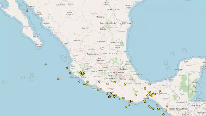Select the yellow marker on Coatzacoalcos
The height and width of the screenshot is (116, 206).
point(149,84)
